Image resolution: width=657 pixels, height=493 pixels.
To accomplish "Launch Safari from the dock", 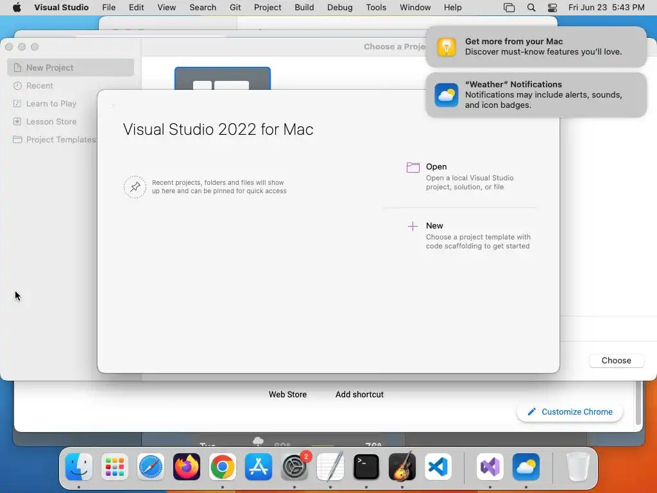I will (x=150, y=467).
